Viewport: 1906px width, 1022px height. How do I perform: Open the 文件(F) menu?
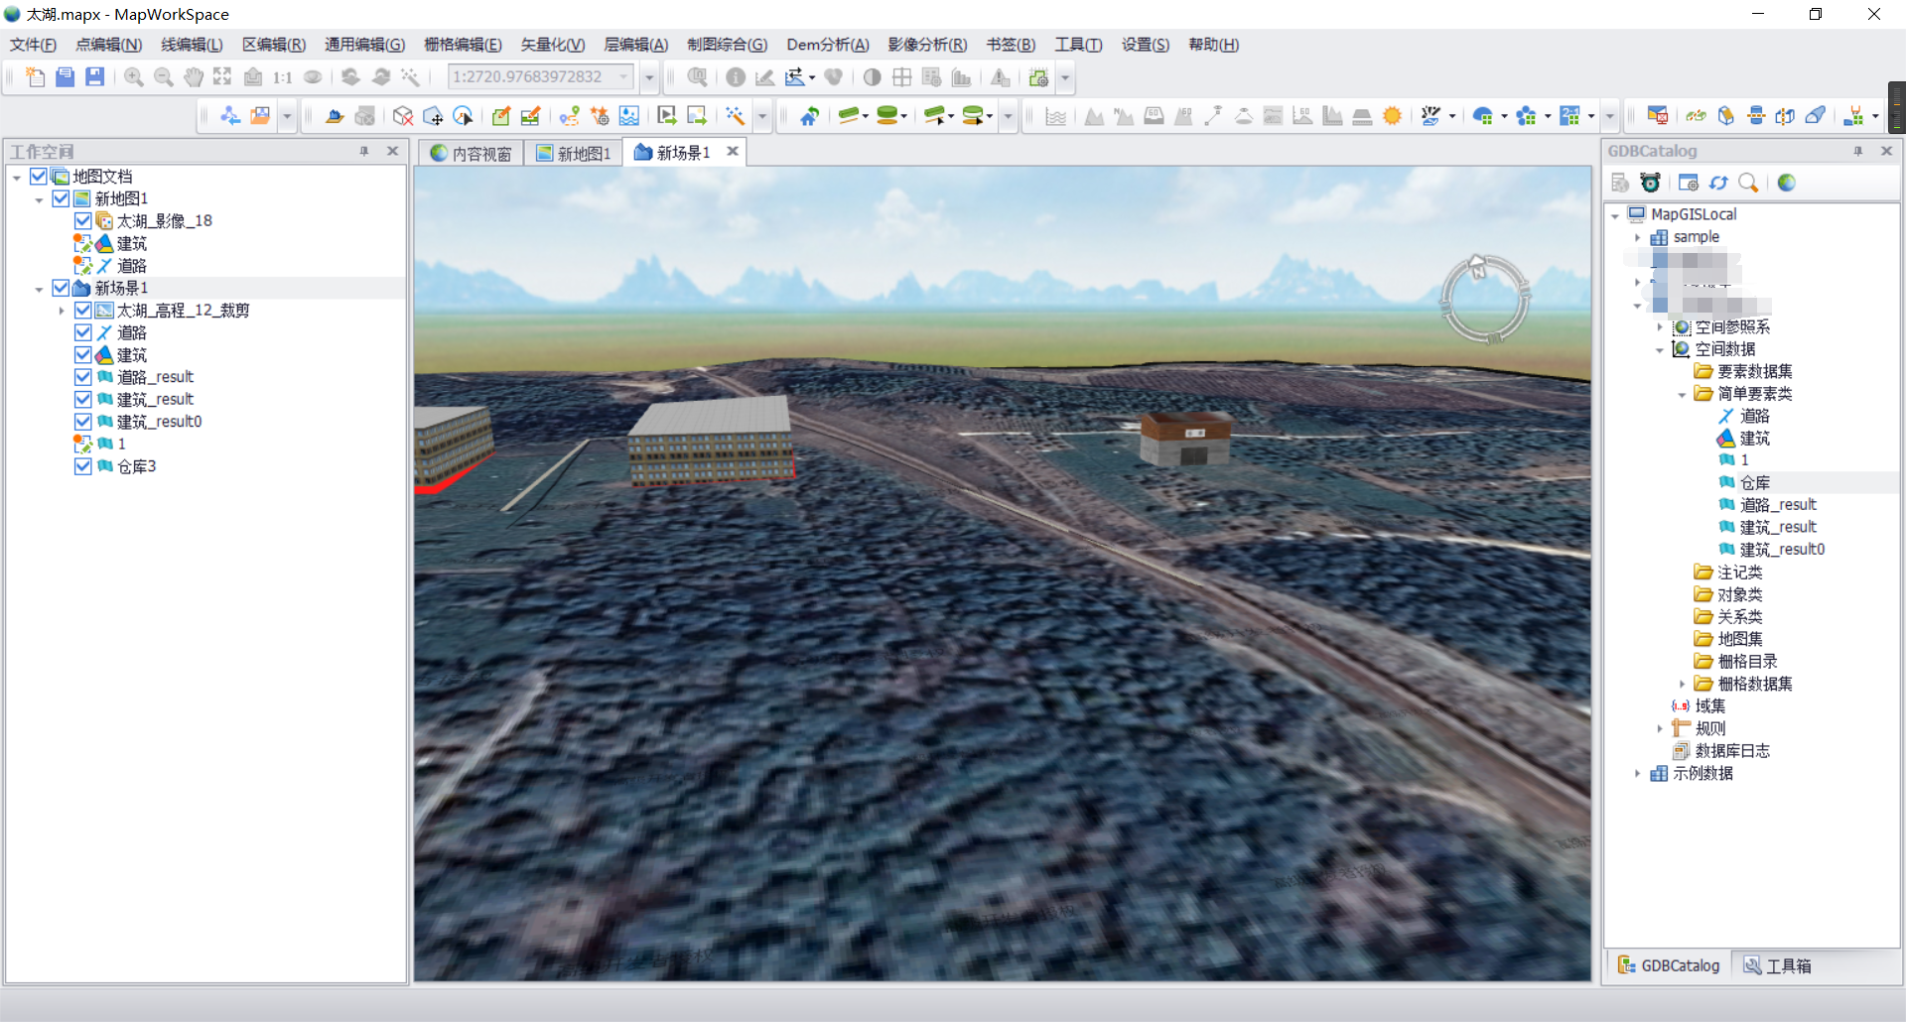click(33, 45)
